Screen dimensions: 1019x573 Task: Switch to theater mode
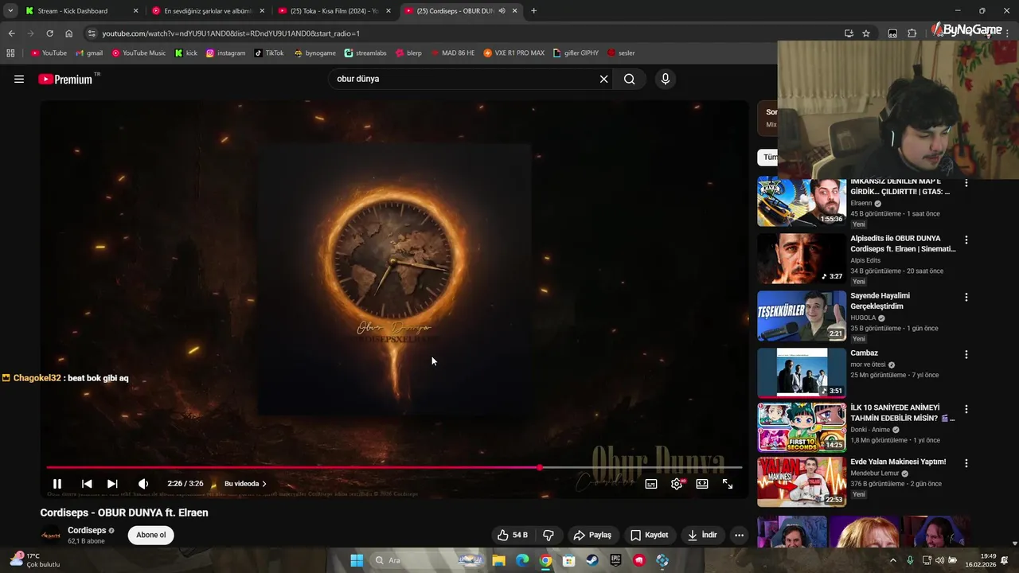point(702,484)
